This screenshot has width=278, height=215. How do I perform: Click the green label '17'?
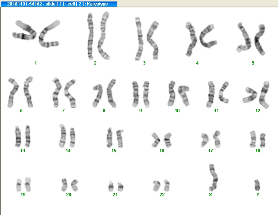pos(211,151)
